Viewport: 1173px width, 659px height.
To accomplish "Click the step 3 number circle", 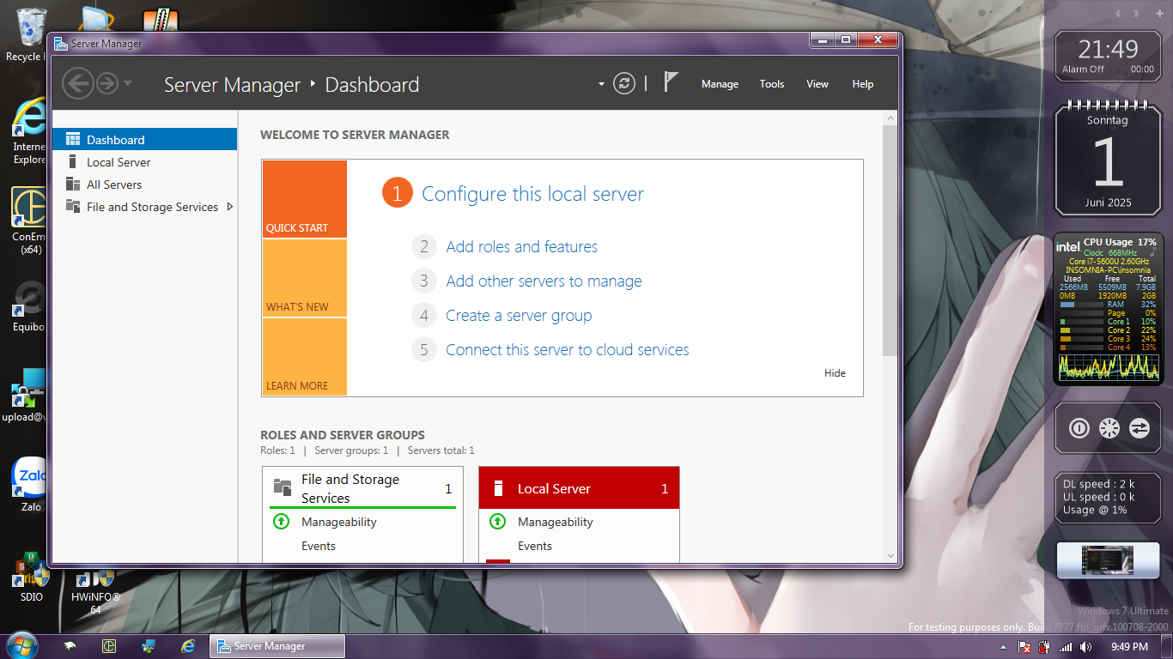I will click(x=423, y=281).
